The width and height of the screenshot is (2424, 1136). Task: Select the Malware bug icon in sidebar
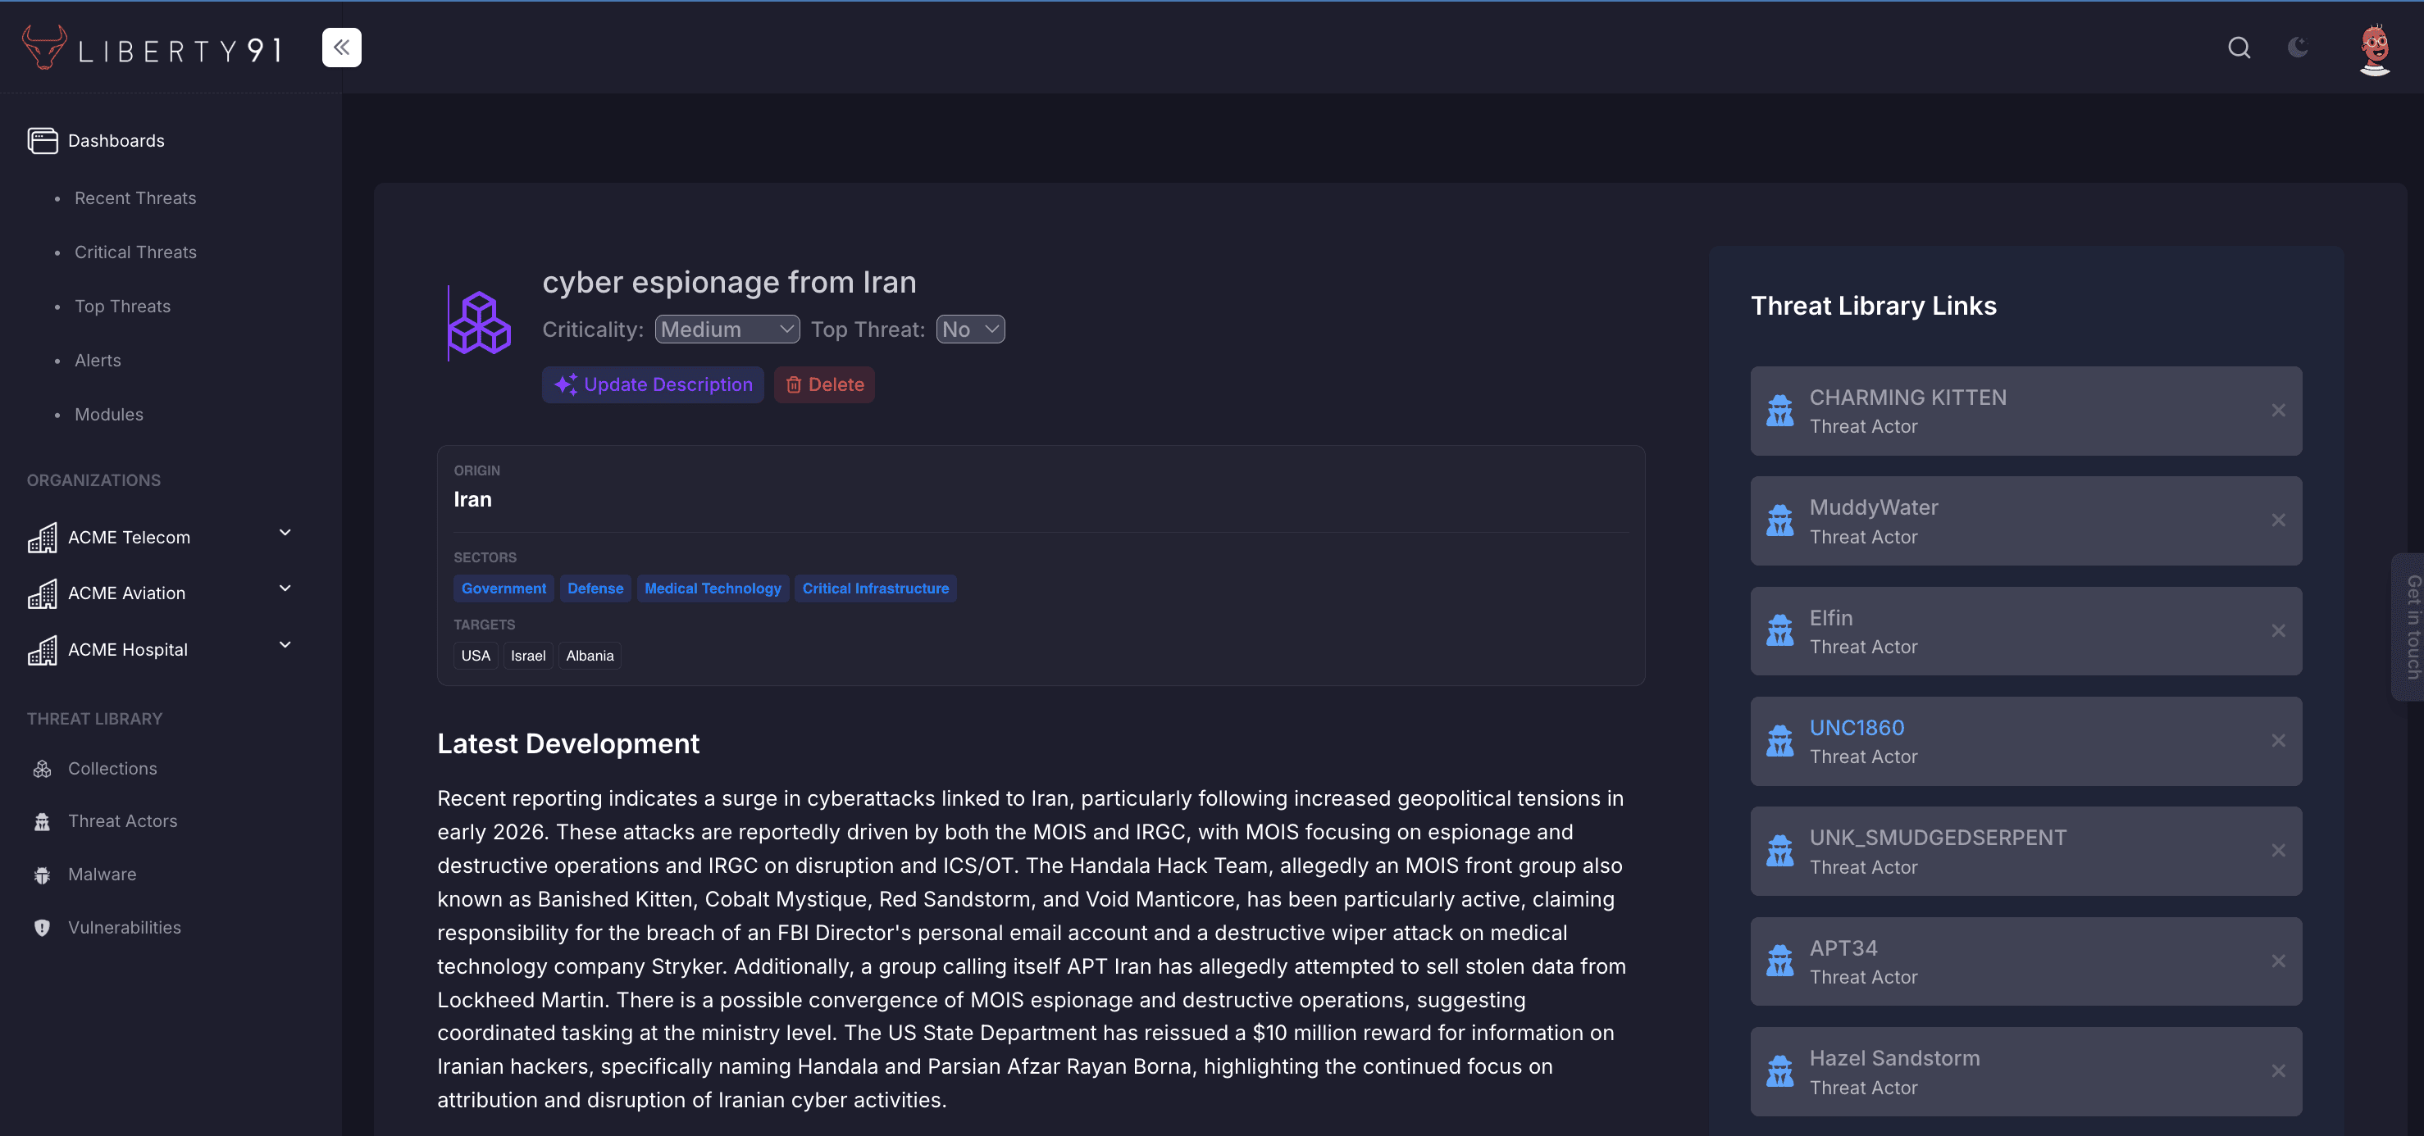pos(43,874)
